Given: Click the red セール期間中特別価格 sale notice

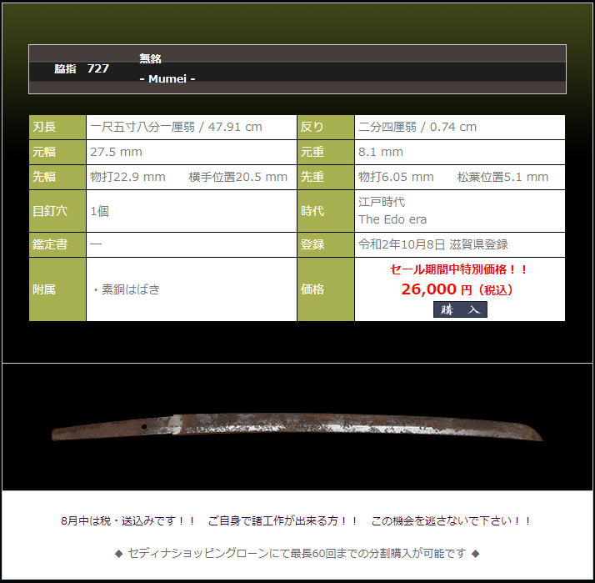Looking at the screenshot, I should (459, 269).
